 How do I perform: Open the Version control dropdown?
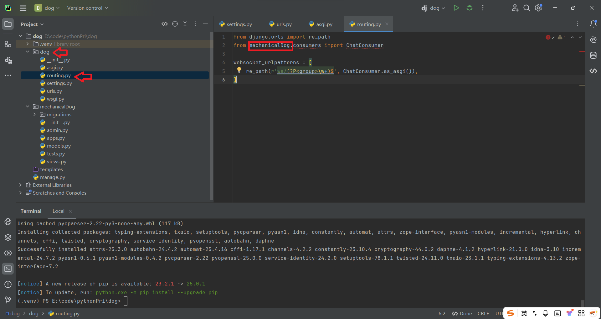click(87, 8)
